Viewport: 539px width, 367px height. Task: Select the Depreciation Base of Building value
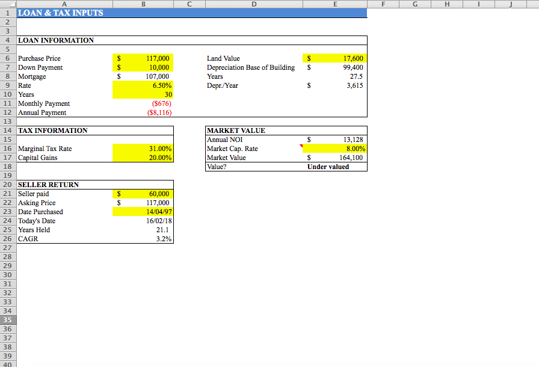pos(335,67)
